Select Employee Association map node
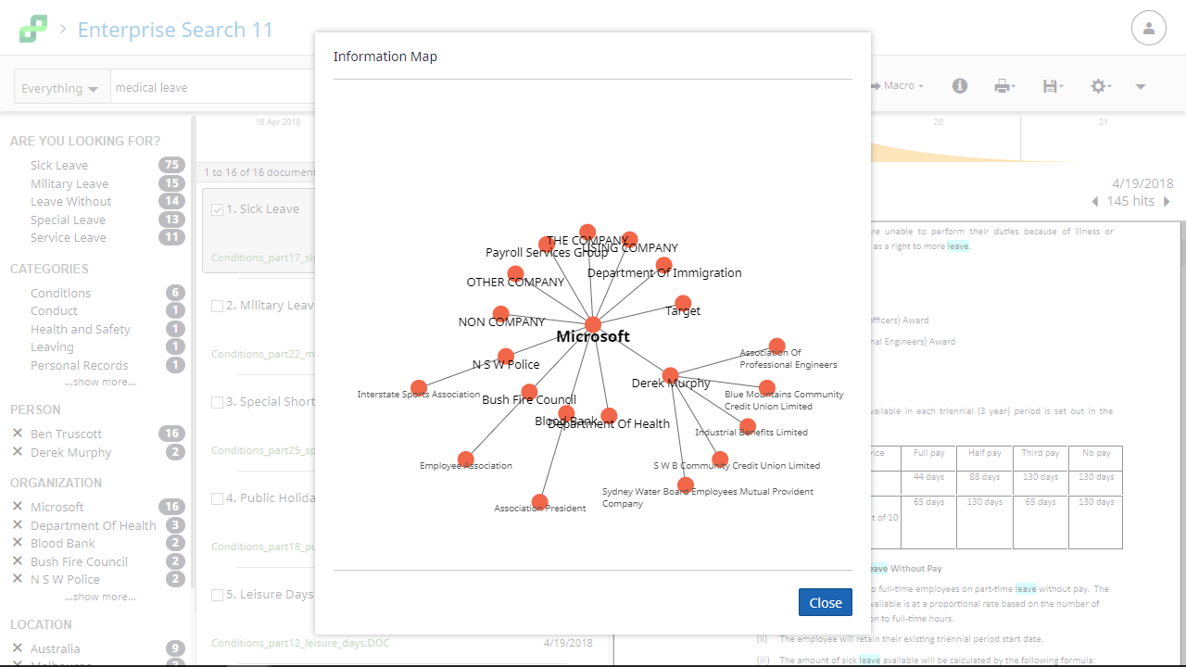Screen dimensions: 1186x667 466,459
